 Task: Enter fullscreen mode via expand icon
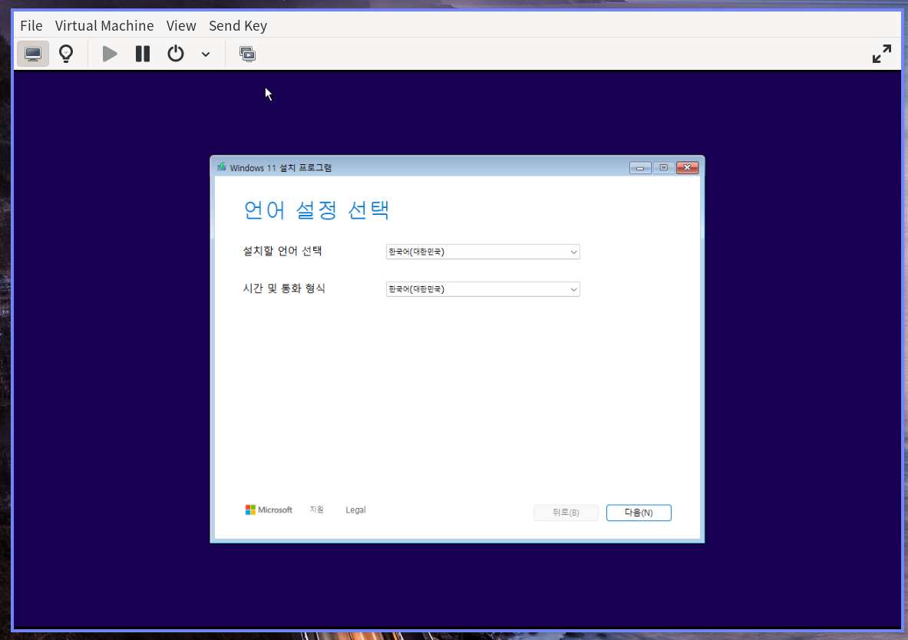click(x=880, y=54)
